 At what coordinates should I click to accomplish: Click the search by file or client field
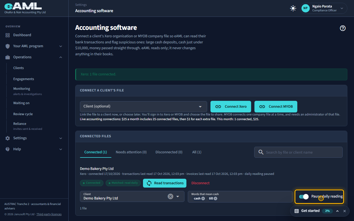tap(298, 152)
